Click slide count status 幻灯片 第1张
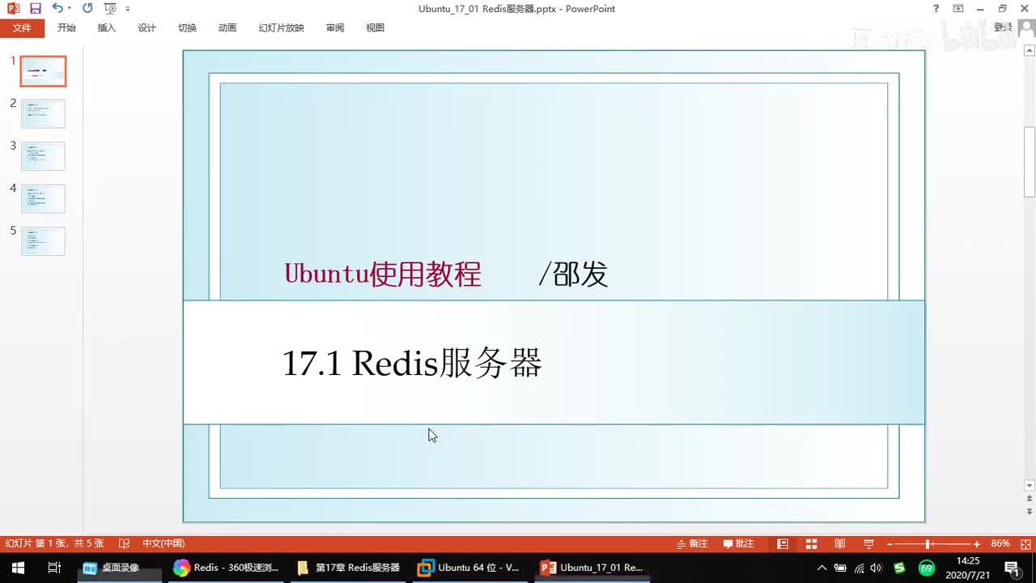The width and height of the screenshot is (1036, 583). (54, 543)
